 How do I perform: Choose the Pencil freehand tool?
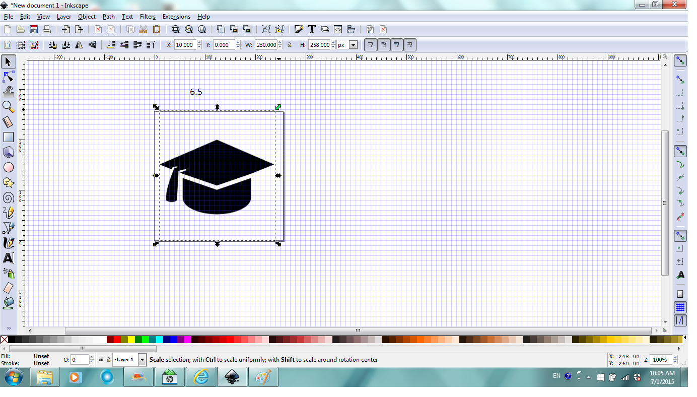tap(9, 213)
